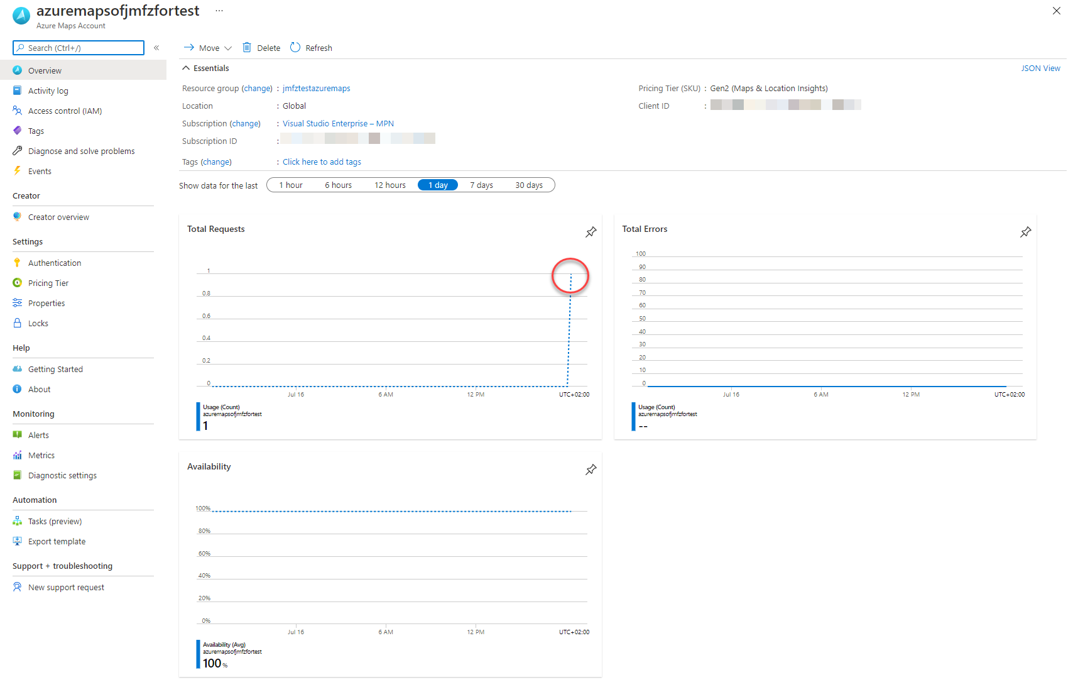Close the resource blade with X
The width and height of the screenshot is (1078, 692).
[x=1057, y=11]
